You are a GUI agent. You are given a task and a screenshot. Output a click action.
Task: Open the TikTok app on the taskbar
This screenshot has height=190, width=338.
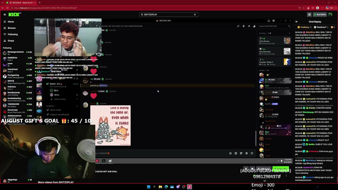[x=189, y=187]
